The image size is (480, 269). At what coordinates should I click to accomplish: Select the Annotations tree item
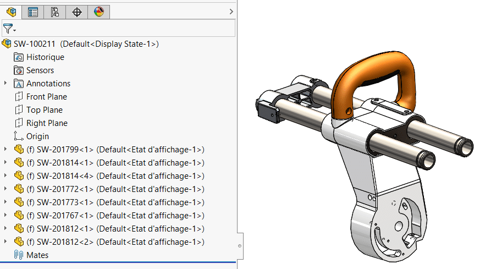coord(48,83)
